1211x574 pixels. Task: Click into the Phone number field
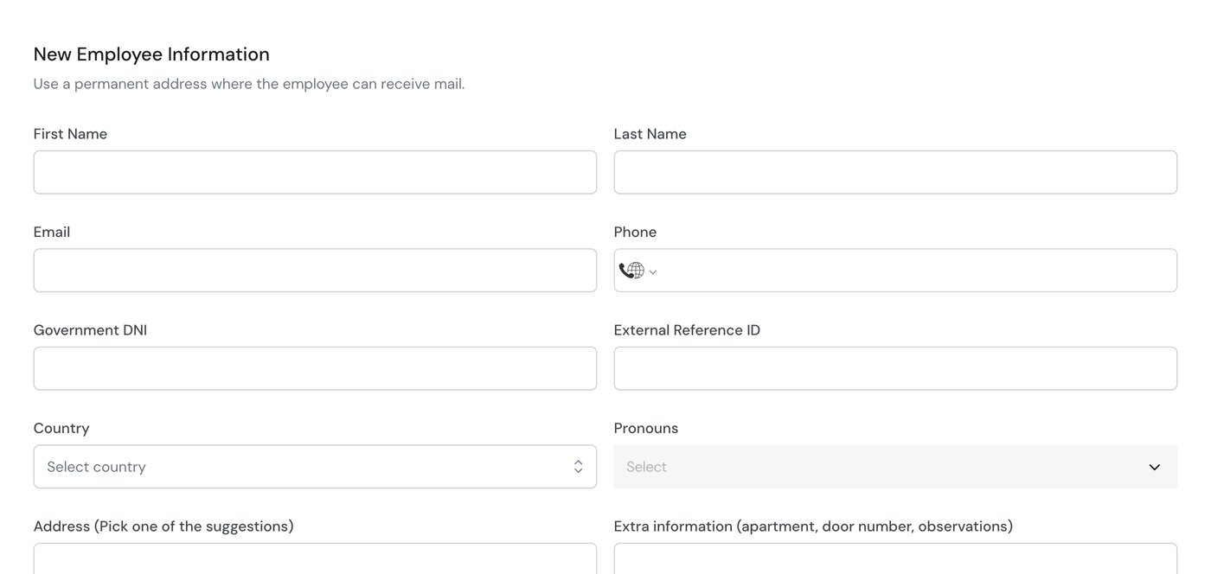click(917, 271)
